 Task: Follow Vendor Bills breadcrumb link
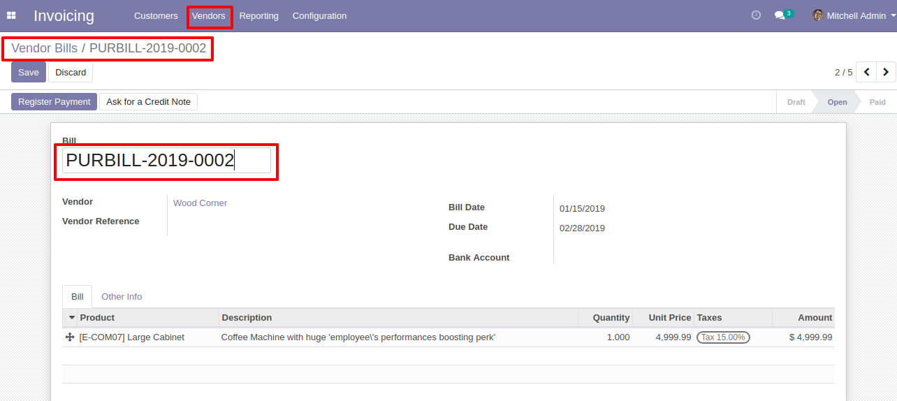45,48
